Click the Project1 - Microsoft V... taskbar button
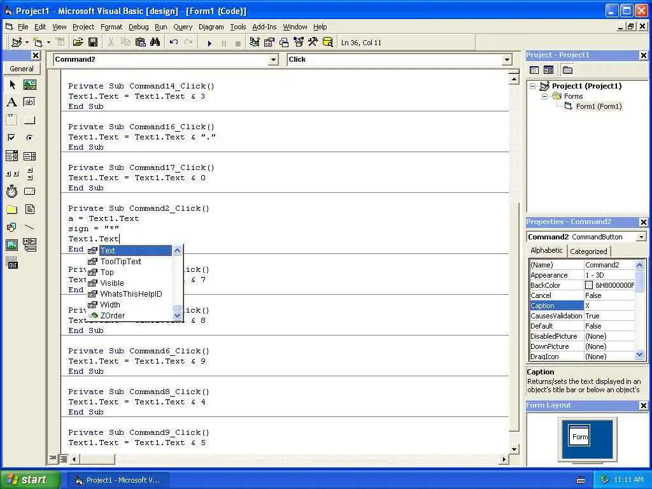 tap(119, 480)
